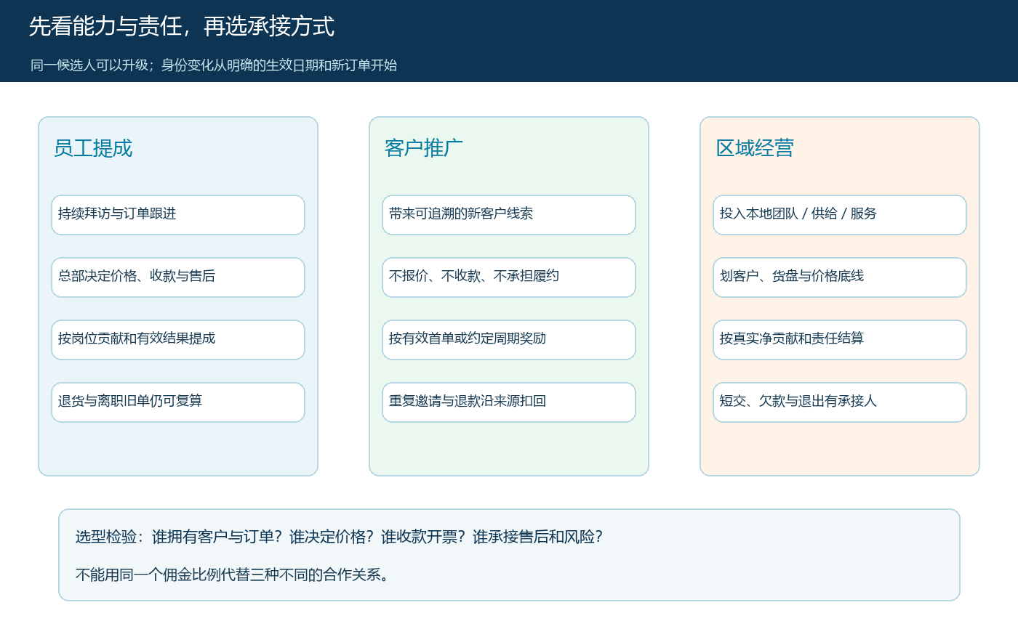Click the 退货与离职旧单仍可复算 item
Image resolution: width=1018 pixels, height=621 pixels.
coord(178,402)
